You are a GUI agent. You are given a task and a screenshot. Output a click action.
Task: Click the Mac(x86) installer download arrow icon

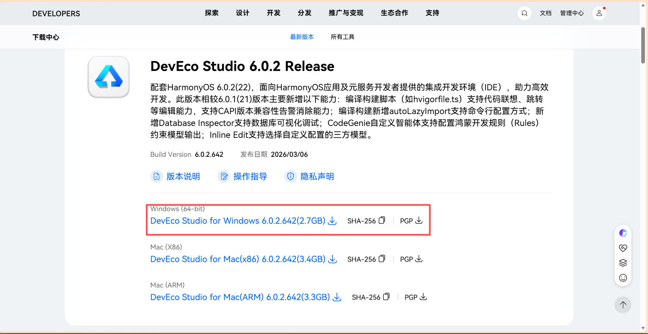point(333,259)
